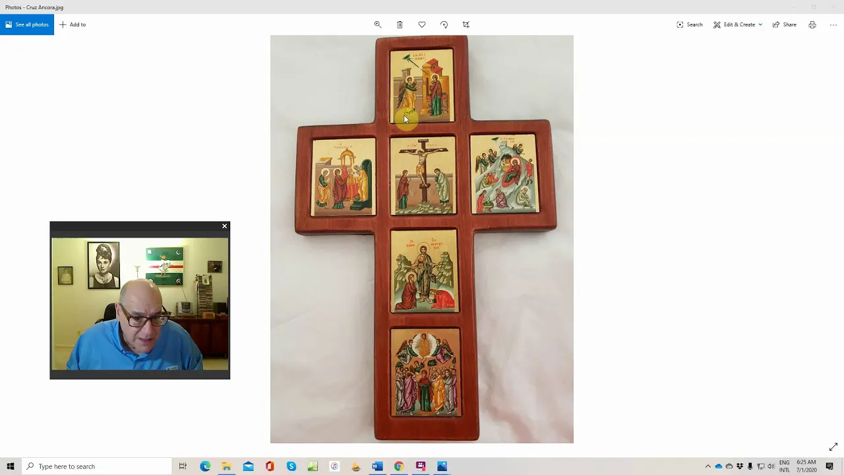
Task: Click the webcam video preview
Action: tap(140, 304)
